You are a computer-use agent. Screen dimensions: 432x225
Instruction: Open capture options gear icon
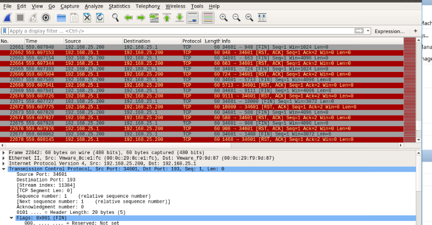[46, 18]
